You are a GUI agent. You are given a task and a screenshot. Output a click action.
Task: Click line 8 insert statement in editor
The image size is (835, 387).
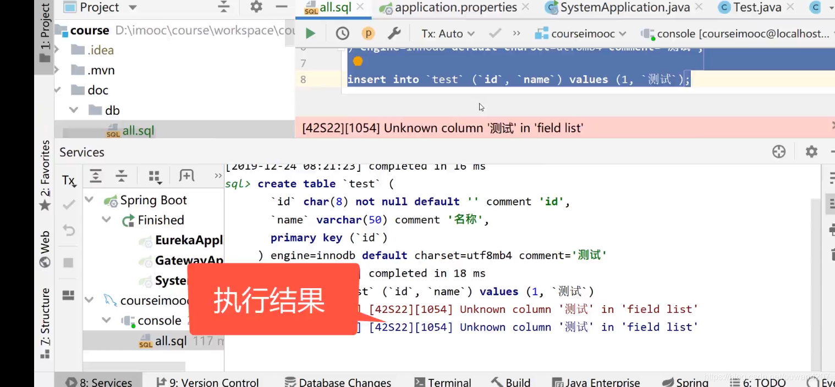519,80
